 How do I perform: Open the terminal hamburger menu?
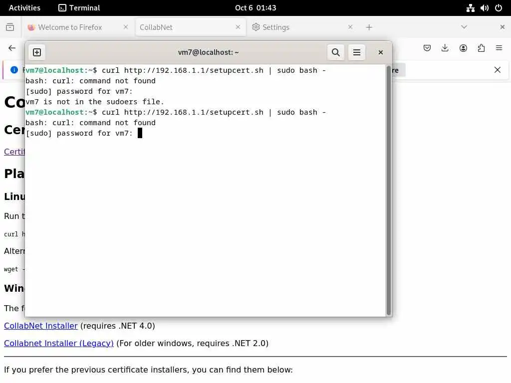pos(356,52)
